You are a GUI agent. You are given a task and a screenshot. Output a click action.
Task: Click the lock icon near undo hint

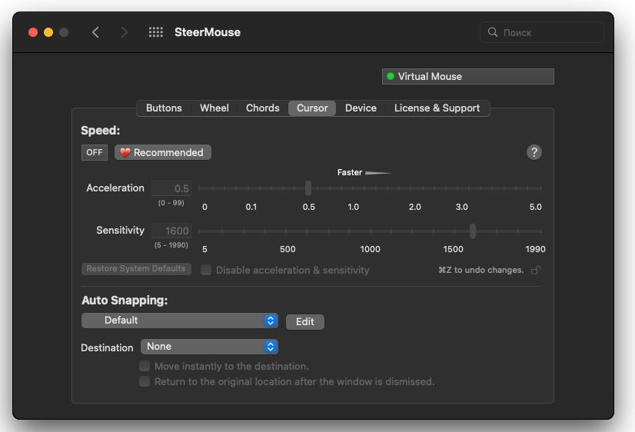click(536, 270)
